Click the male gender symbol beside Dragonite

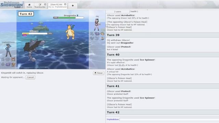[77, 15]
